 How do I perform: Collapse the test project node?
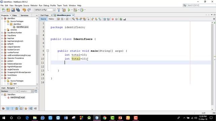[x=2, y=78]
